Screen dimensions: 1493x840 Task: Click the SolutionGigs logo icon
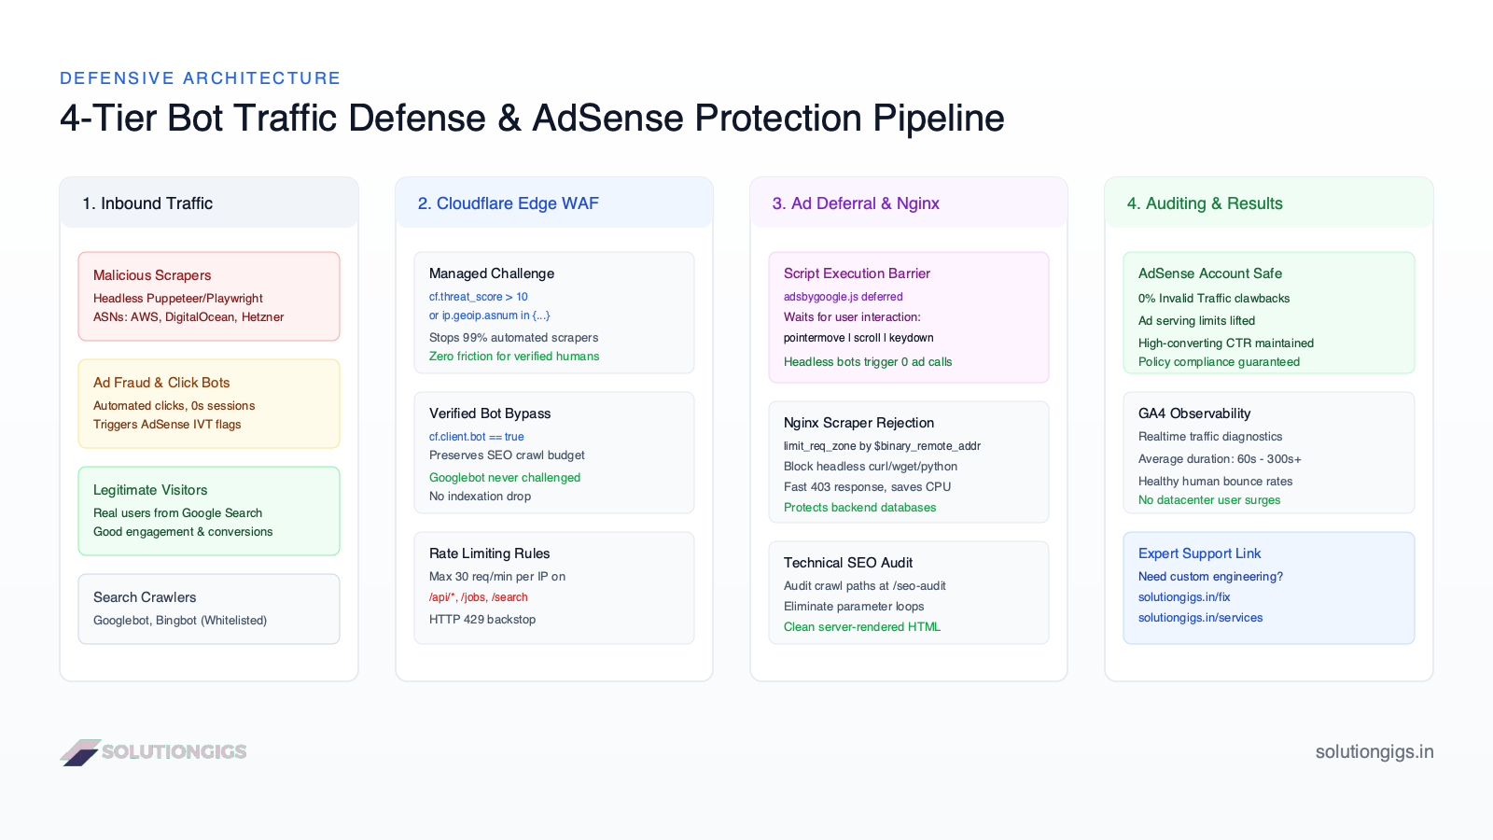pyautogui.click(x=80, y=752)
